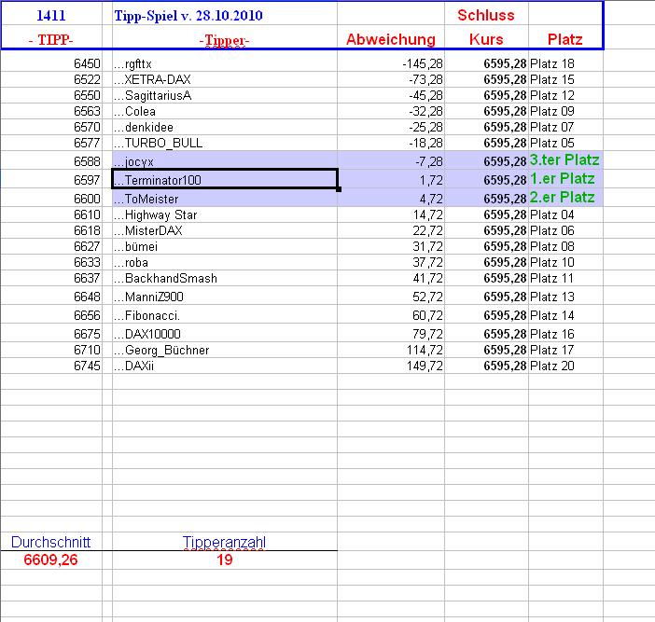Click the tipper '...BackhandSmash'
655x622 pixels.
(x=165, y=278)
